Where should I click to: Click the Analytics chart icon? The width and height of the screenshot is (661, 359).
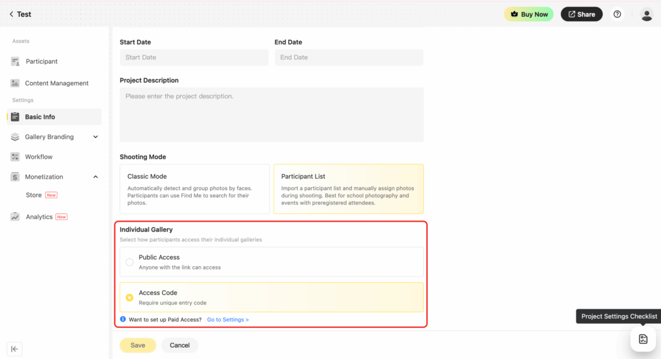click(15, 217)
